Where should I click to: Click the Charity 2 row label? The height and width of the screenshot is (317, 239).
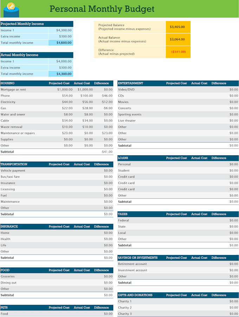click(x=125, y=308)
